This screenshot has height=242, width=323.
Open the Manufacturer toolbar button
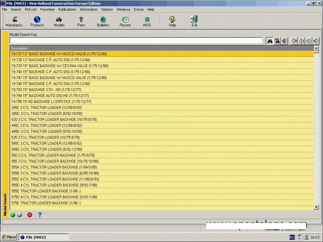pos(15,22)
